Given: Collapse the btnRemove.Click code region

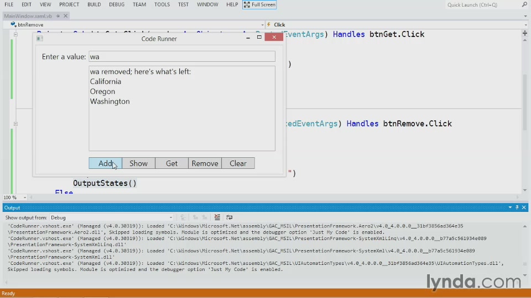Looking at the screenshot, I should point(15,124).
